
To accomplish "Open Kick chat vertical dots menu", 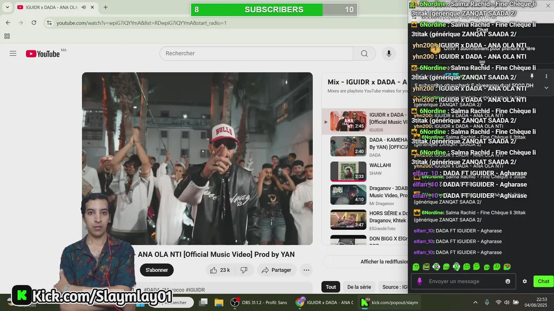I will coord(546,76).
